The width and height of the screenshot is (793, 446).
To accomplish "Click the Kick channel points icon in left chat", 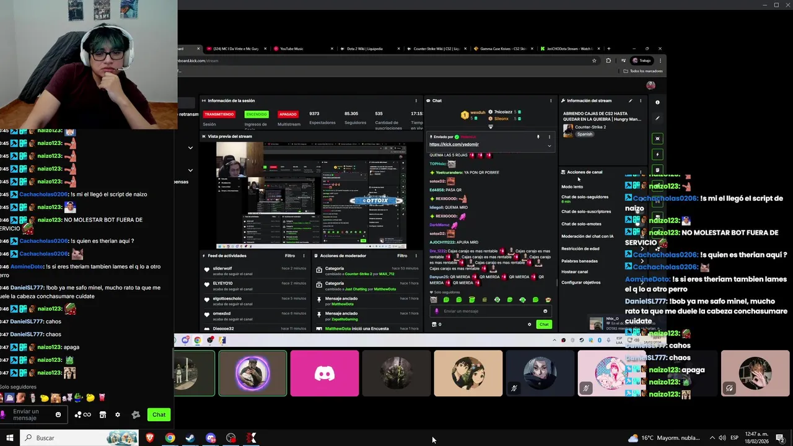I will point(82,414).
